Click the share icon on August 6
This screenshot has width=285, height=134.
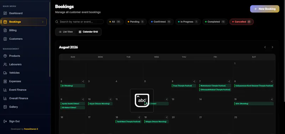(194, 82)
